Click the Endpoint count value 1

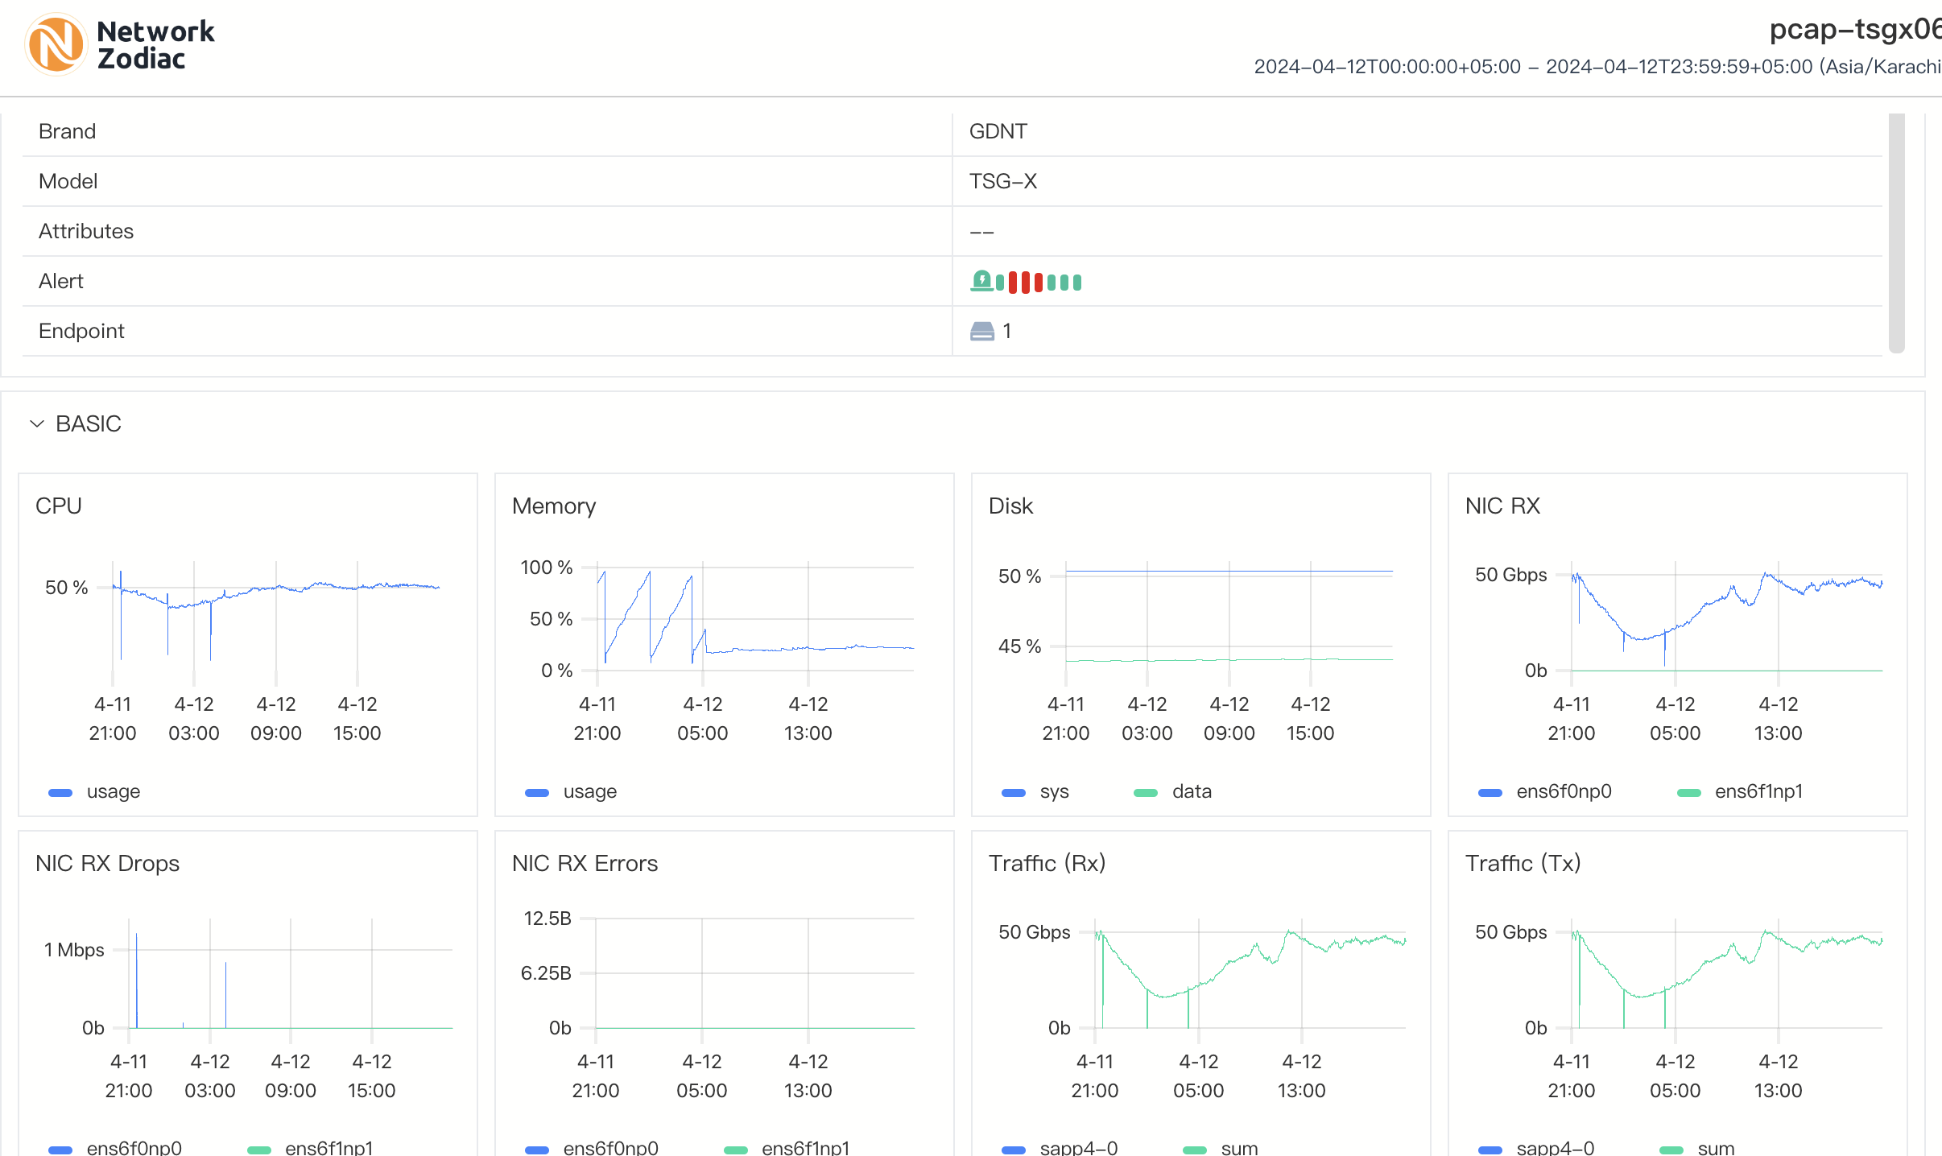1007,331
